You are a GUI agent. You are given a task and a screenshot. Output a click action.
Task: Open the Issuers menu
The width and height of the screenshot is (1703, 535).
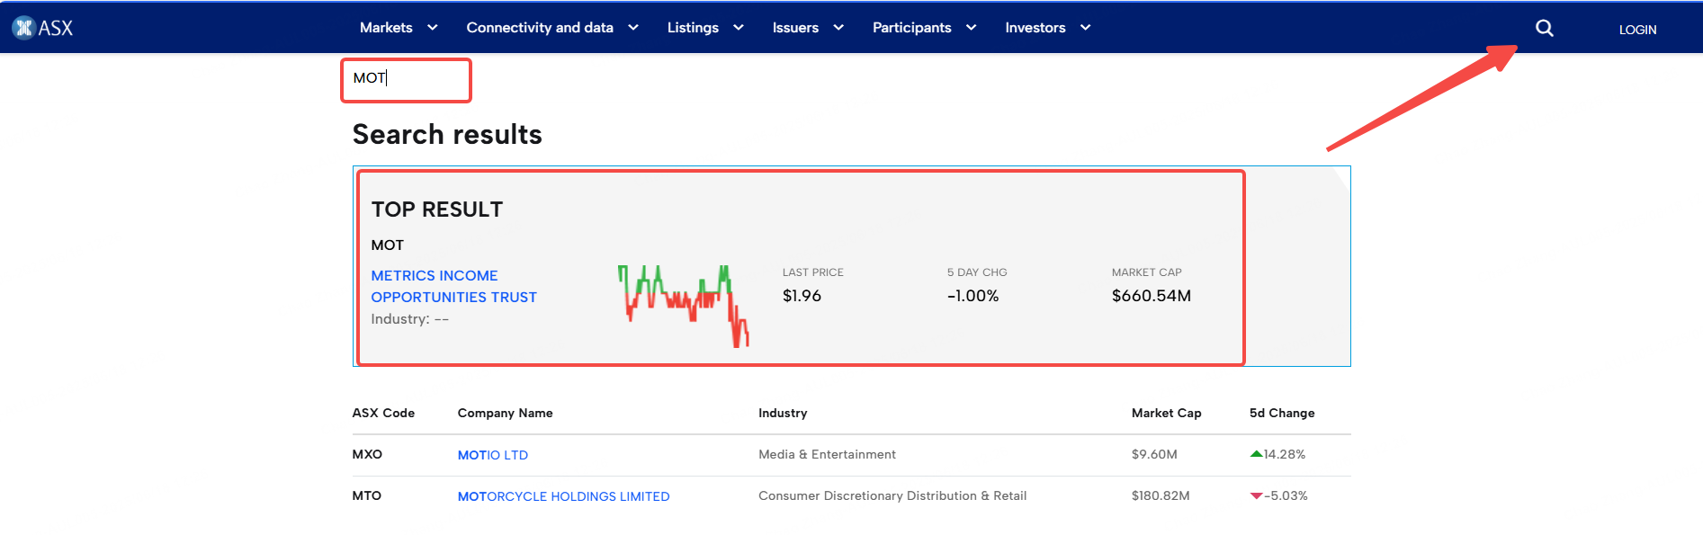[795, 28]
